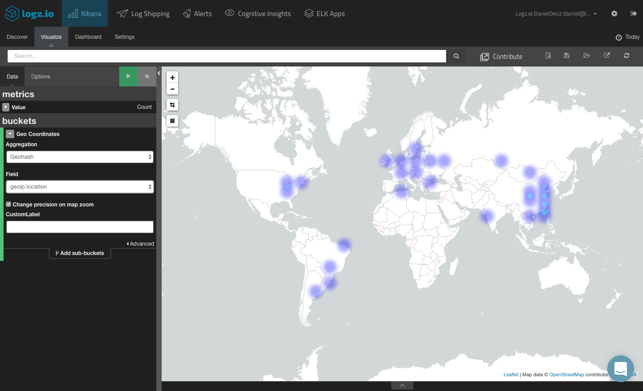Click Add sub-buckets
643x391 pixels.
click(x=80, y=253)
